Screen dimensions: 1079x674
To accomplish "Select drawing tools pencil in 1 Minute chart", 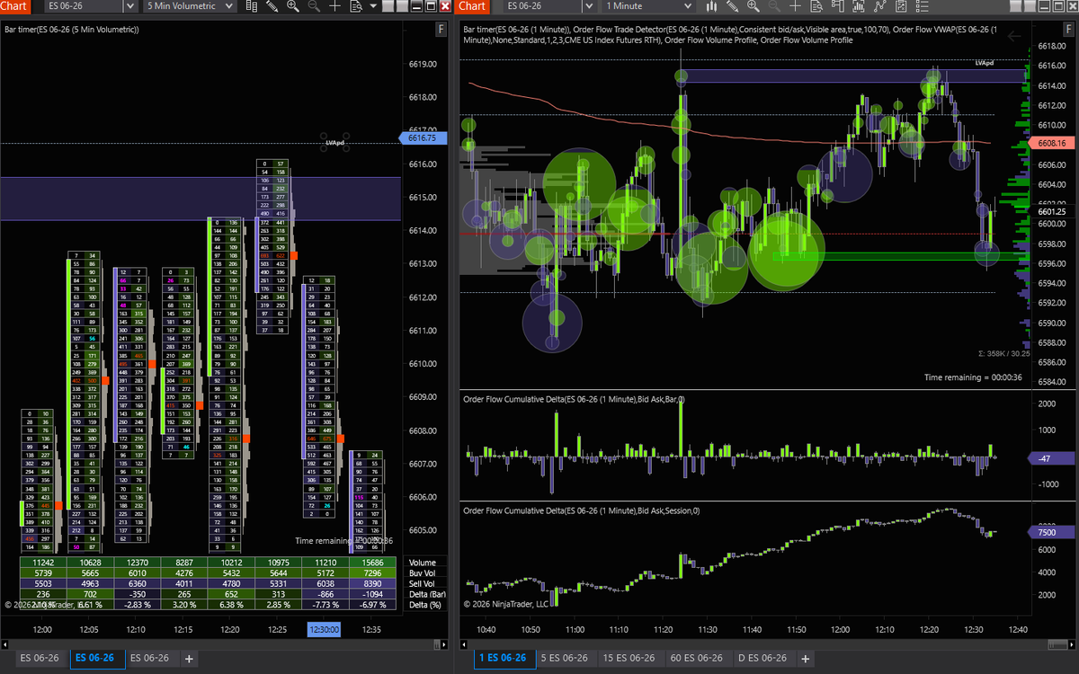I will click(x=733, y=5).
